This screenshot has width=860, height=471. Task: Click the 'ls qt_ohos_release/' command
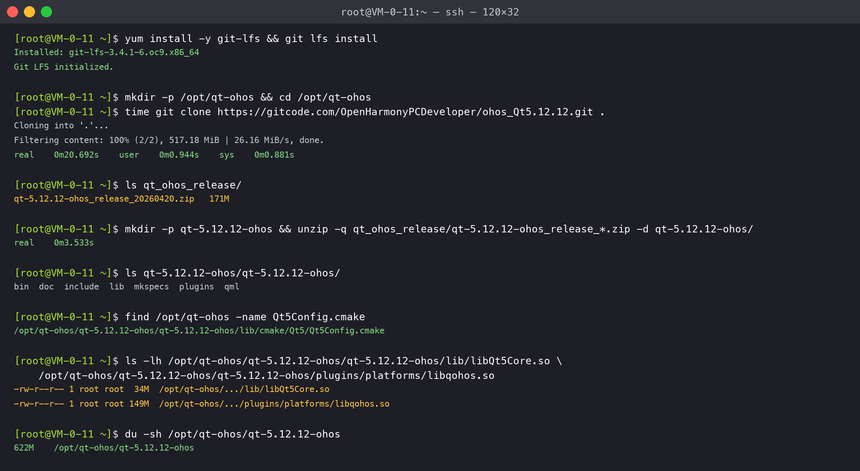183,185
